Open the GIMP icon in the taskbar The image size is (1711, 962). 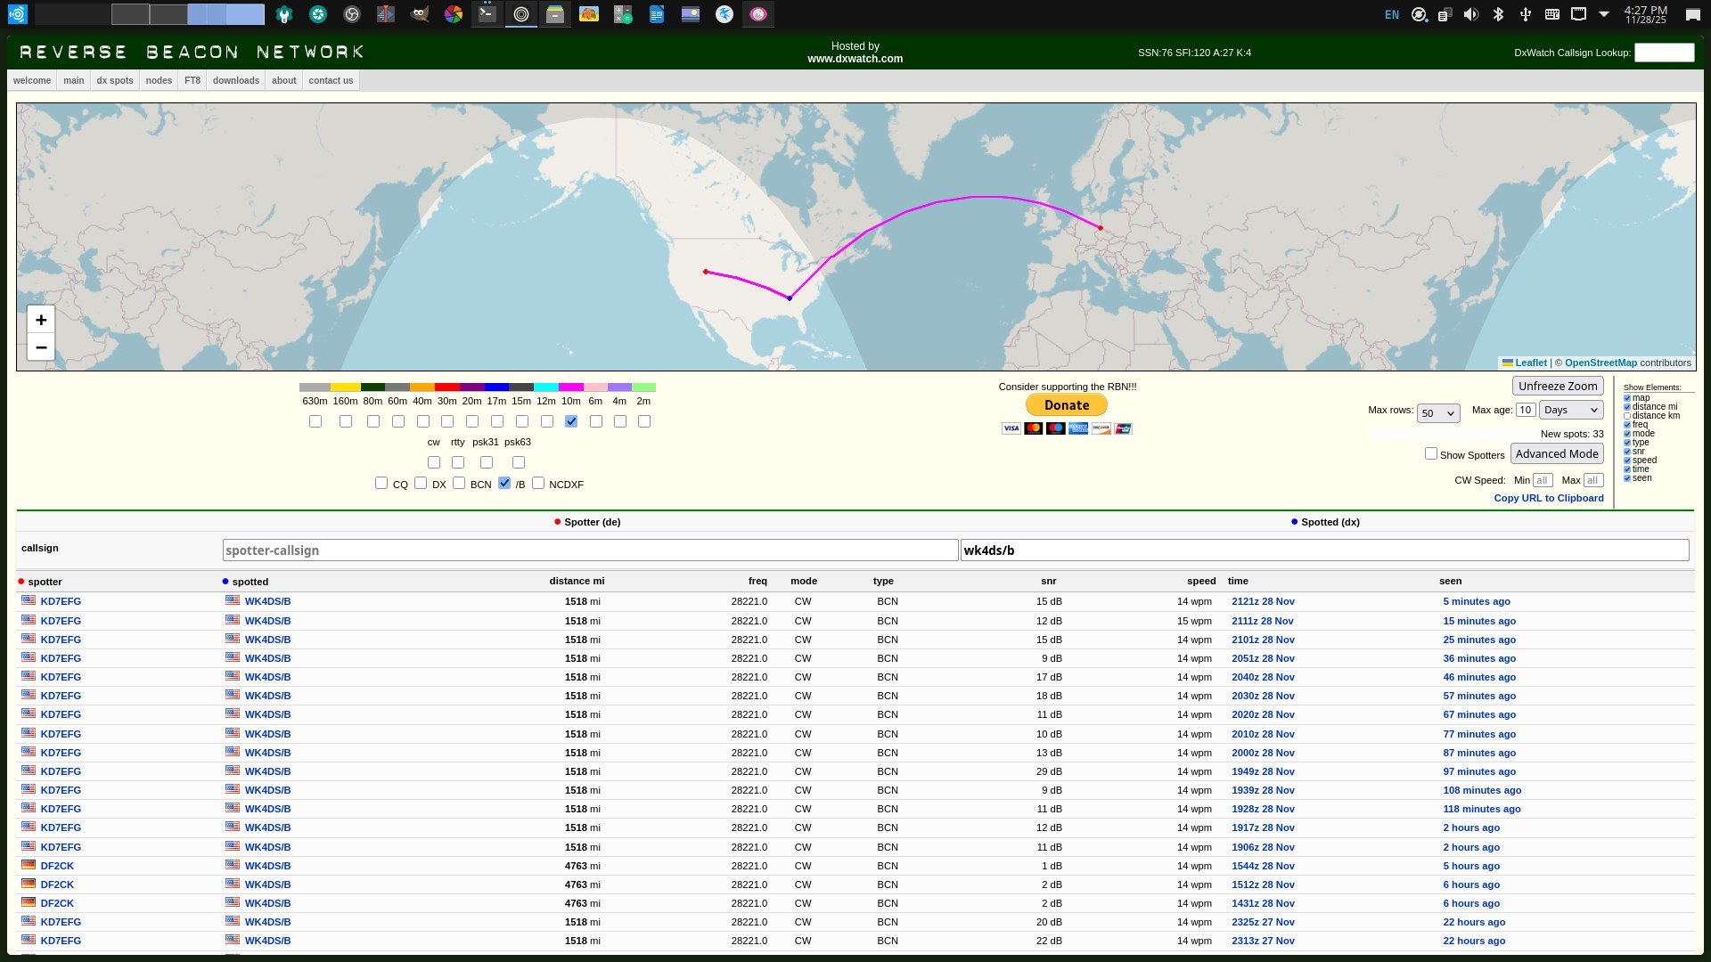420,14
